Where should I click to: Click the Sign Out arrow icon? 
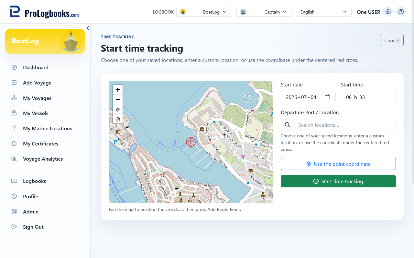(x=14, y=227)
